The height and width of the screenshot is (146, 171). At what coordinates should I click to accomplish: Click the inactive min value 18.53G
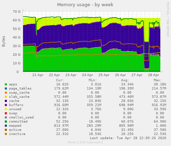(95, 134)
